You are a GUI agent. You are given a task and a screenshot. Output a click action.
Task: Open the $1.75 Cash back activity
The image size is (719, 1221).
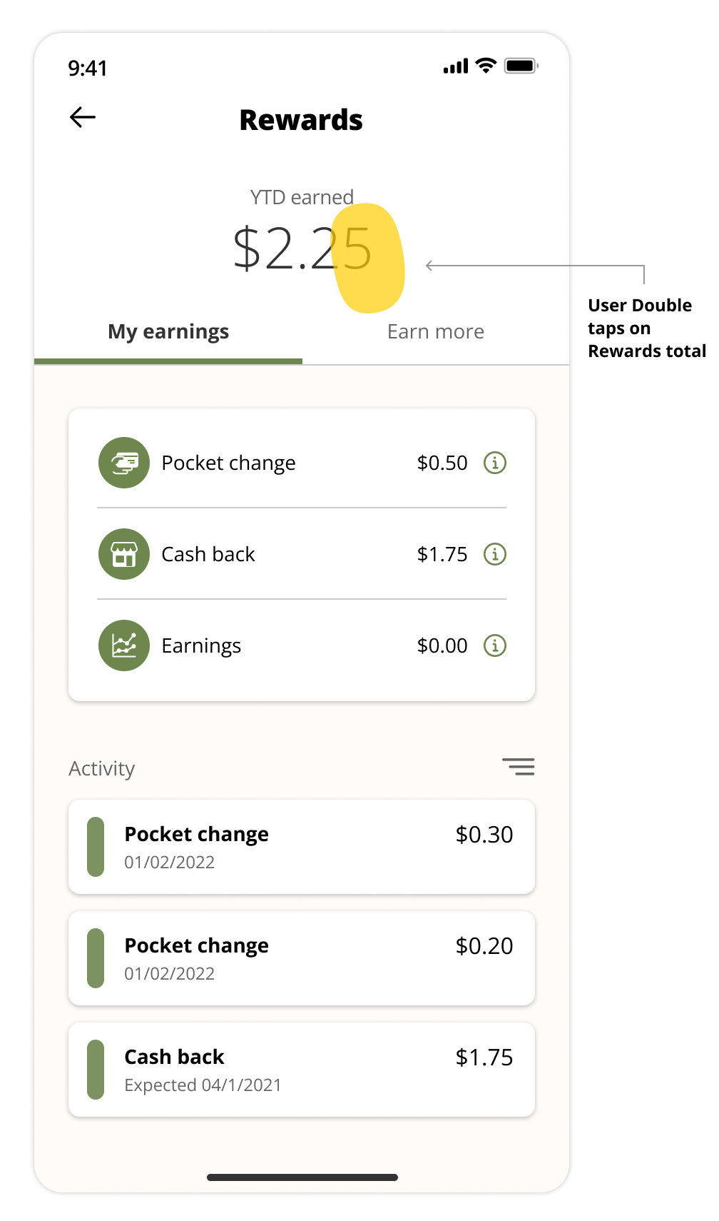[x=302, y=1070]
